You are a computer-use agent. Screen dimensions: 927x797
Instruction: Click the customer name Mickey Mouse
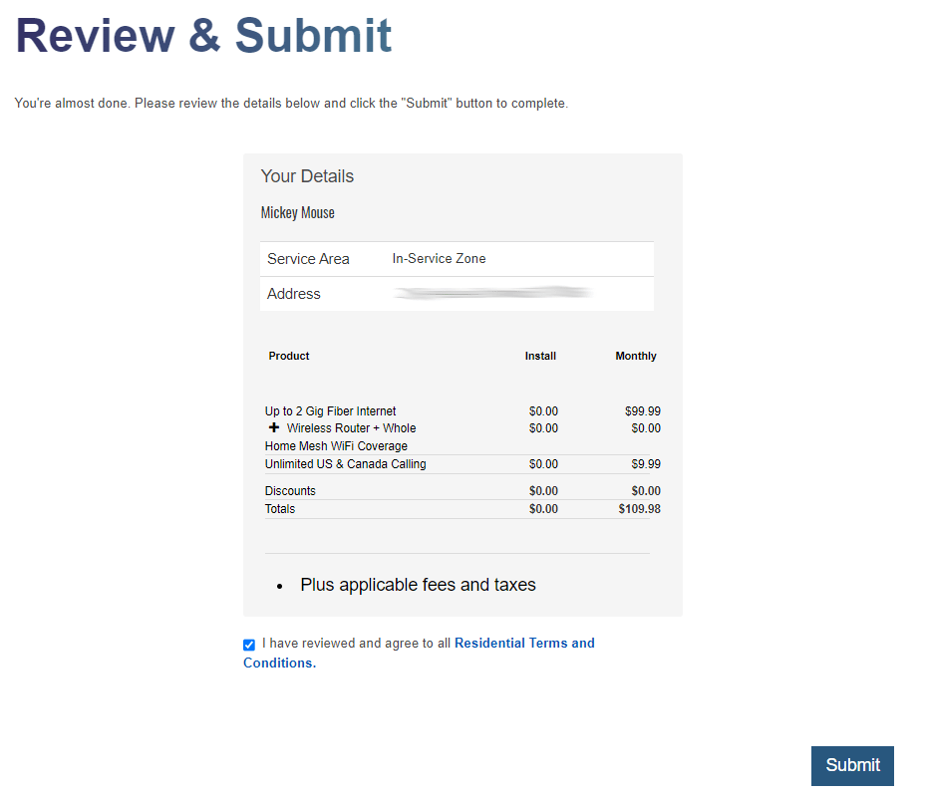tap(297, 212)
